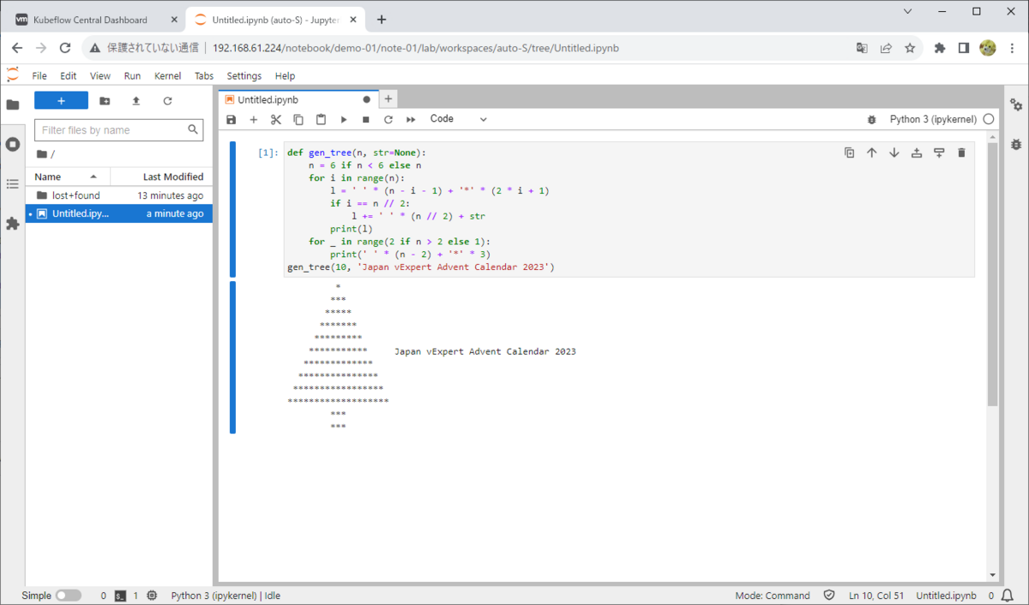This screenshot has height=605, width=1029.
Task: Open the Debugger panel in right sidebar
Action: [x=1016, y=144]
